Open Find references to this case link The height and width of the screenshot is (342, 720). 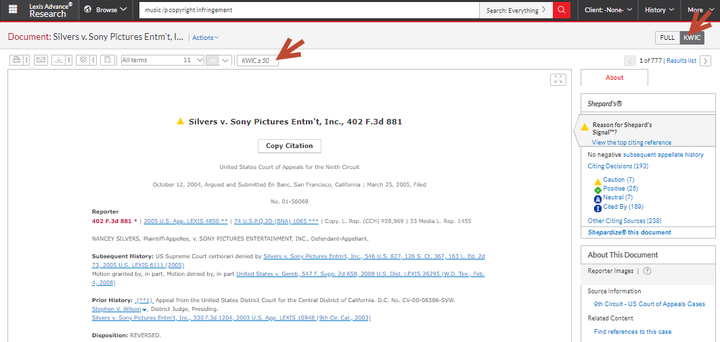[632, 331]
